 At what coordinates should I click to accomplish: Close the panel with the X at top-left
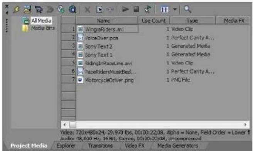7,6
